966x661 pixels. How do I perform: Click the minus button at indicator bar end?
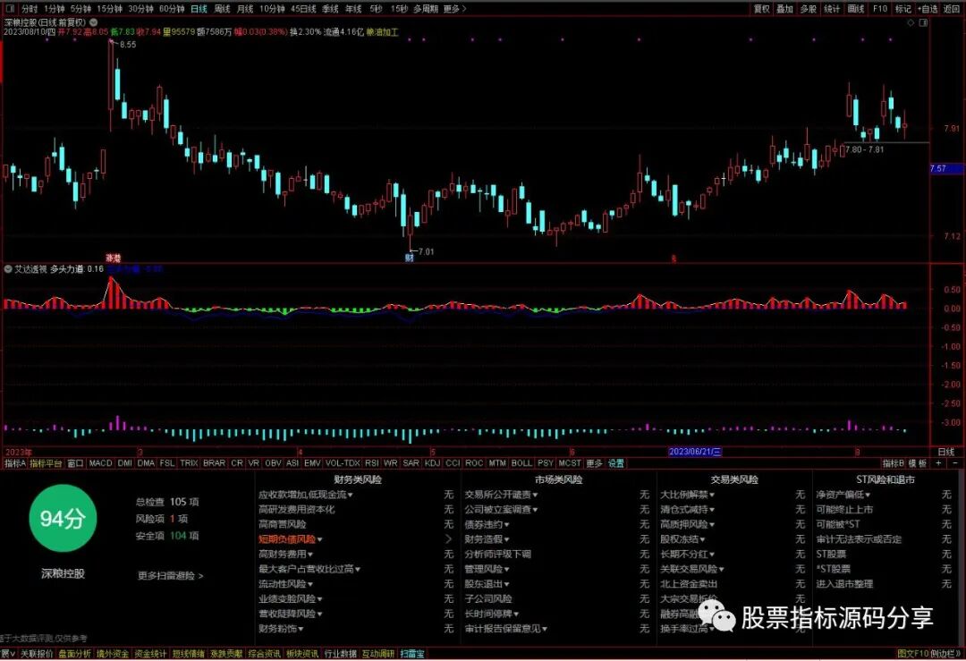point(955,463)
